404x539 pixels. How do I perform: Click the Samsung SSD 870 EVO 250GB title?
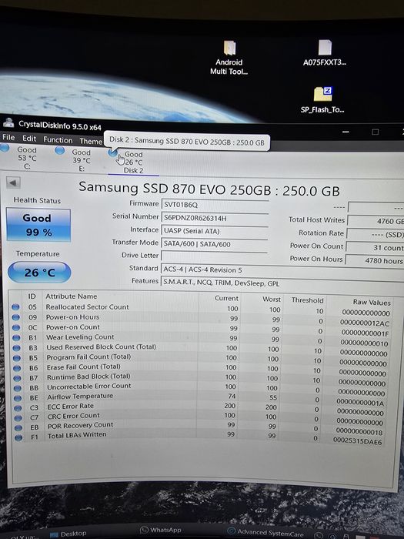209,189
